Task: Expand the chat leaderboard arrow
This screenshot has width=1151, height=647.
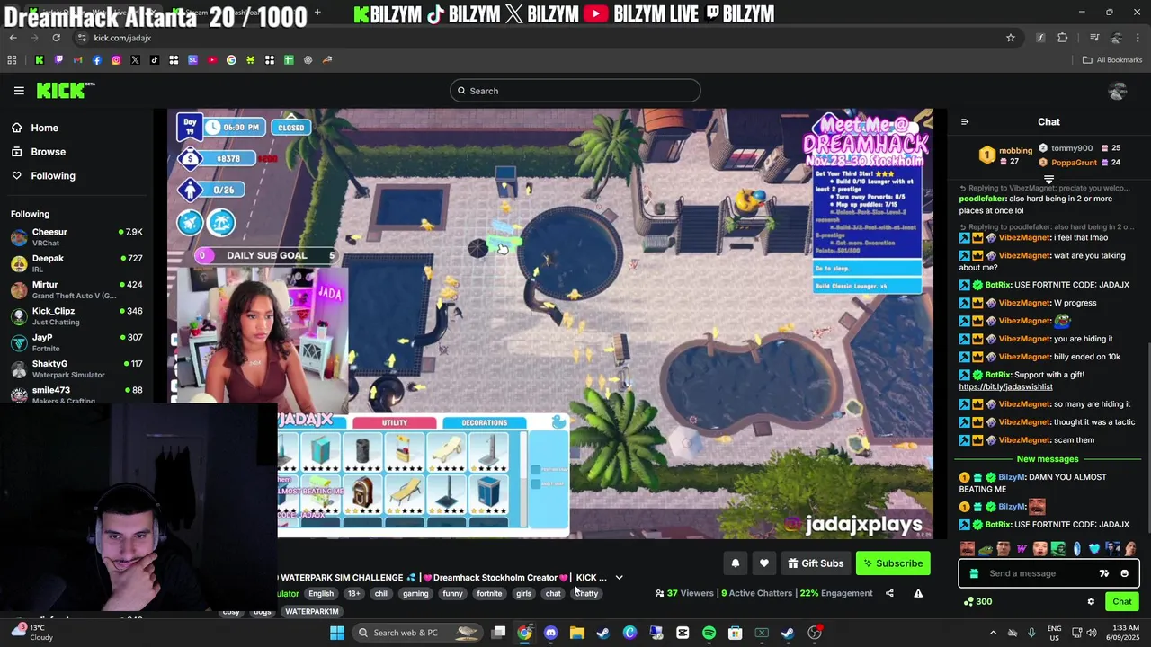Action: 1048,179
